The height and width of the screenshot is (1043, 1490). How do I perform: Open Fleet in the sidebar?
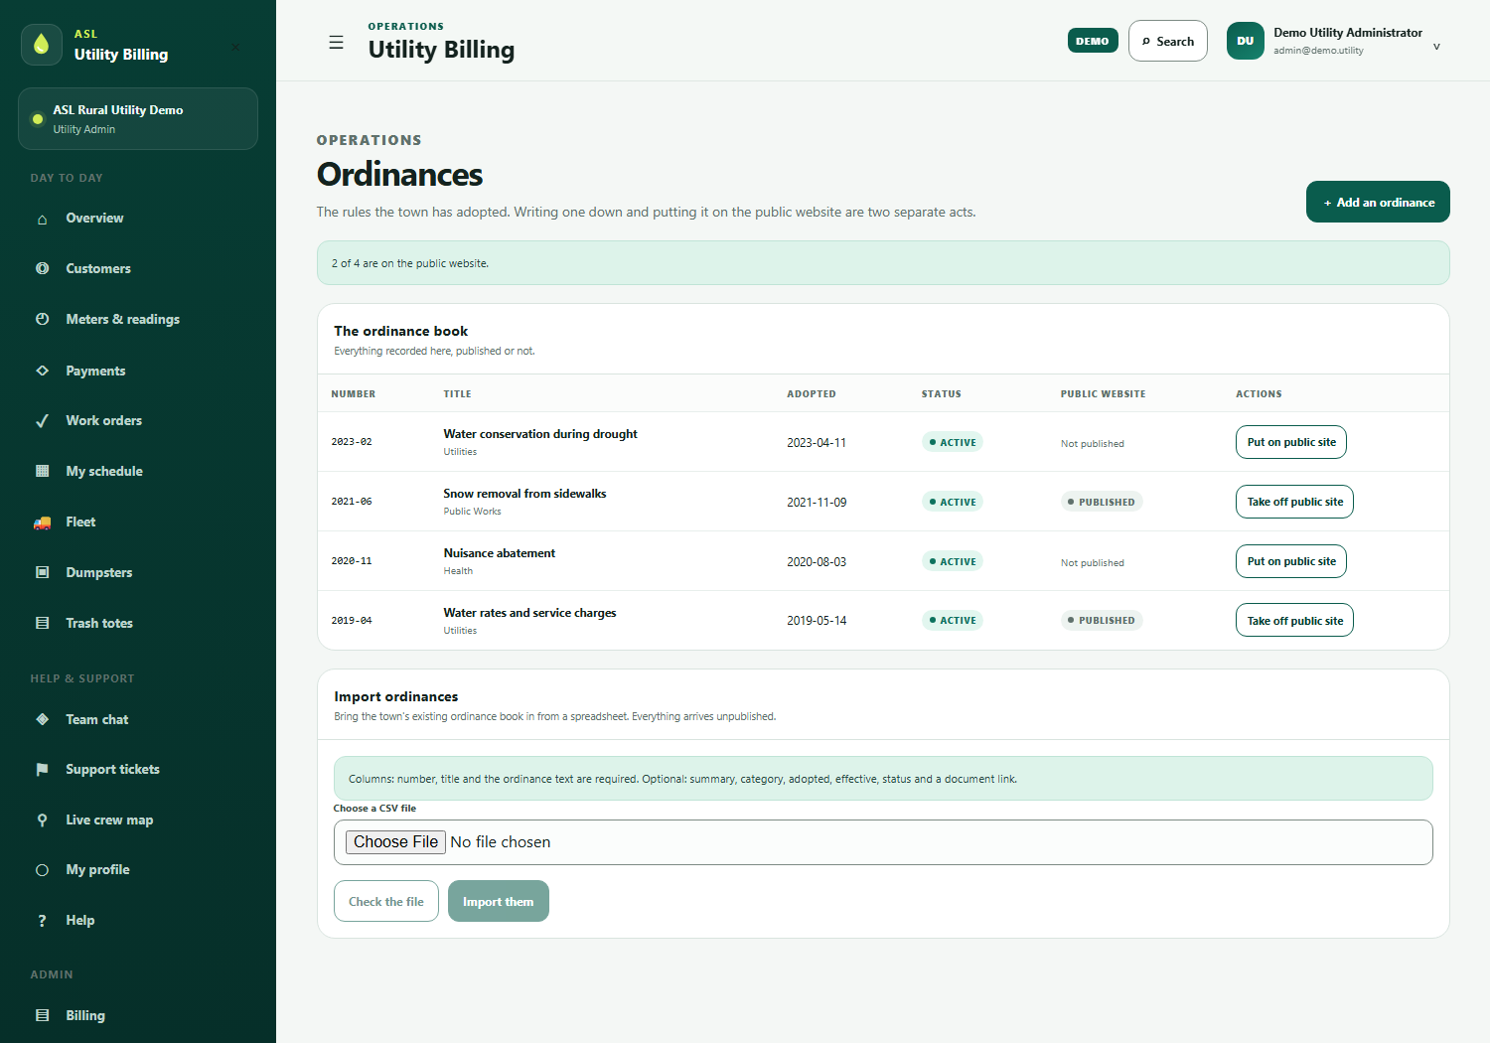pyautogui.click(x=138, y=522)
